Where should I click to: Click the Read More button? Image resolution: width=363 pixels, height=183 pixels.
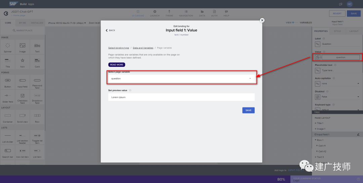pos(117,65)
